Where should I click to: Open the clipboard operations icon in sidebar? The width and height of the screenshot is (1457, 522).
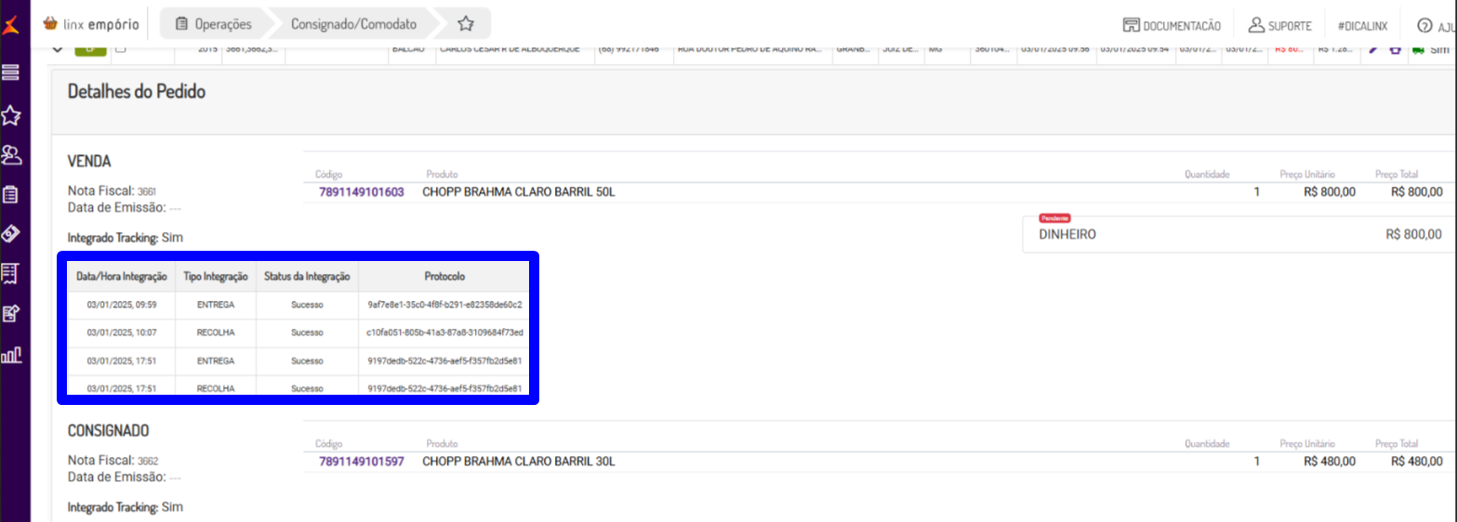coord(12,194)
